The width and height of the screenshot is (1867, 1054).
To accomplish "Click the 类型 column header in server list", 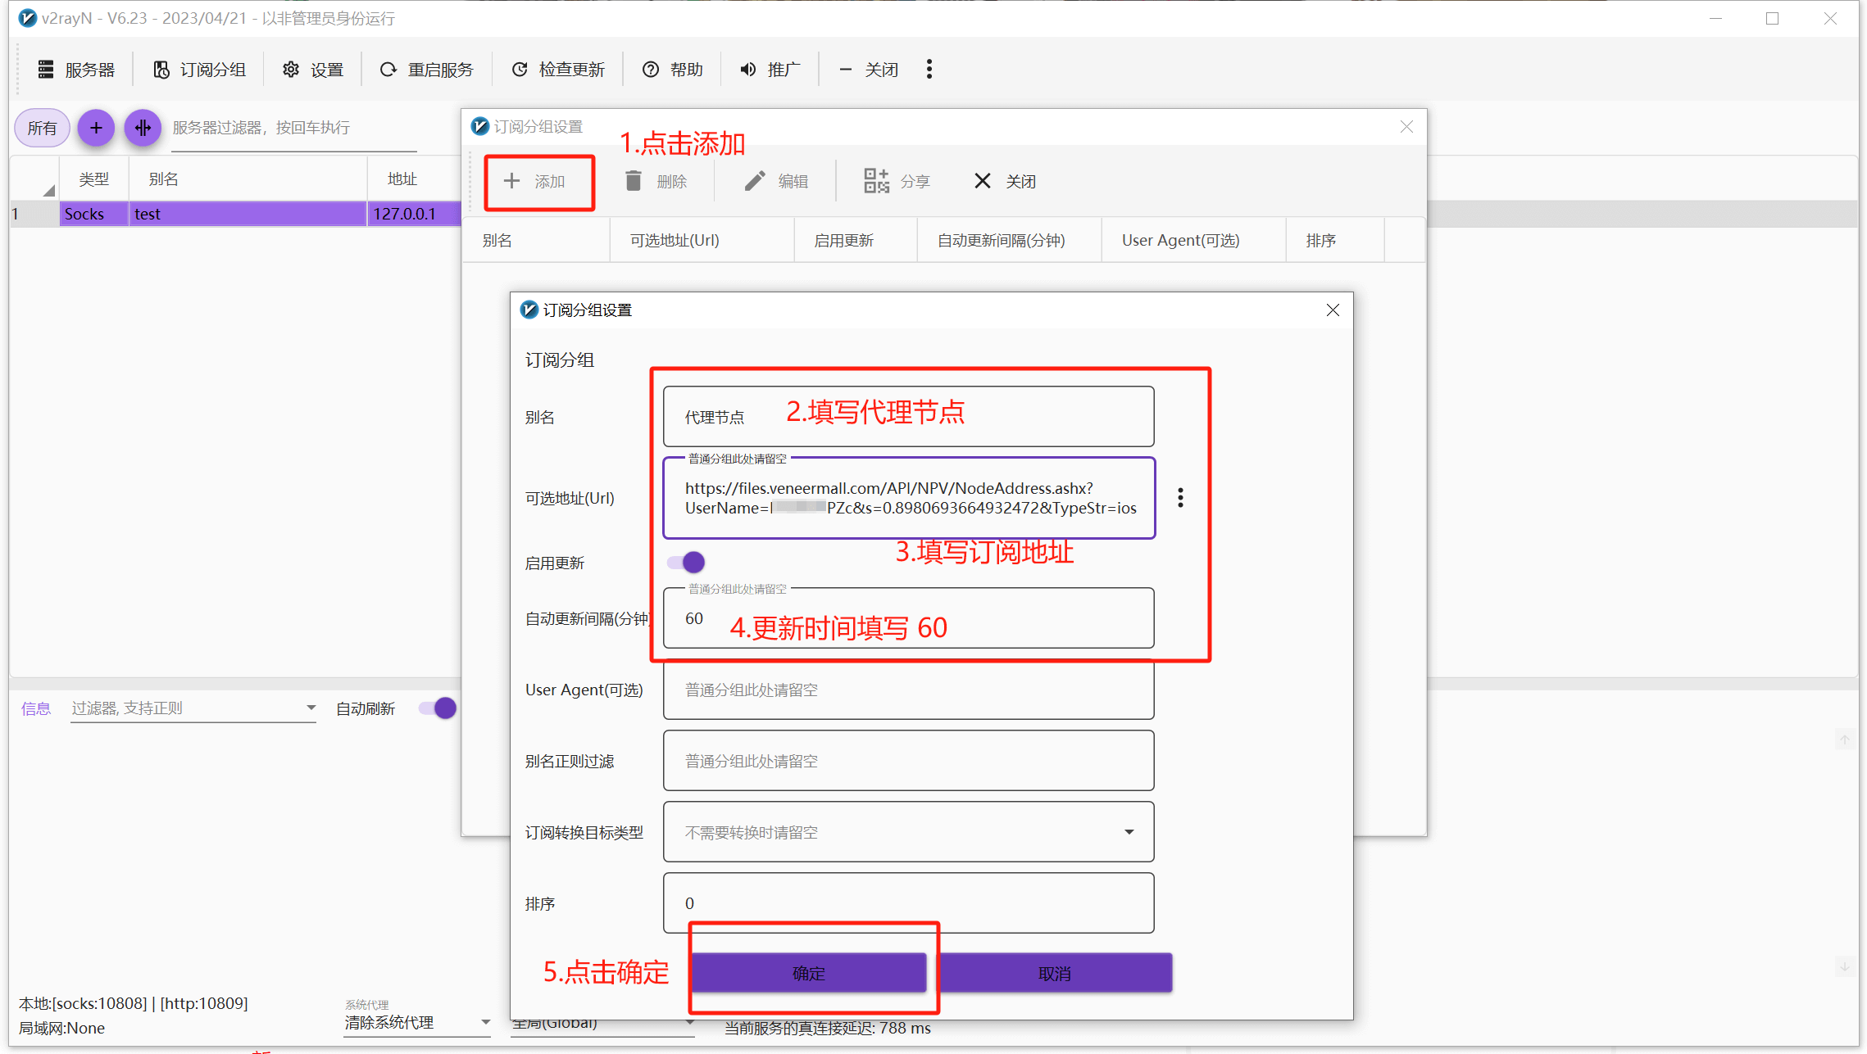I will pos(93,179).
